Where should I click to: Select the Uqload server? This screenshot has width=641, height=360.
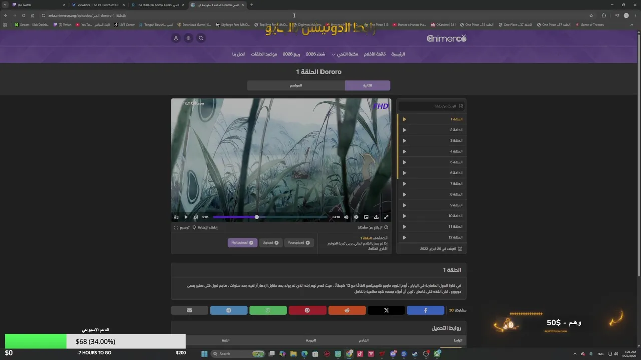coord(271,243)
